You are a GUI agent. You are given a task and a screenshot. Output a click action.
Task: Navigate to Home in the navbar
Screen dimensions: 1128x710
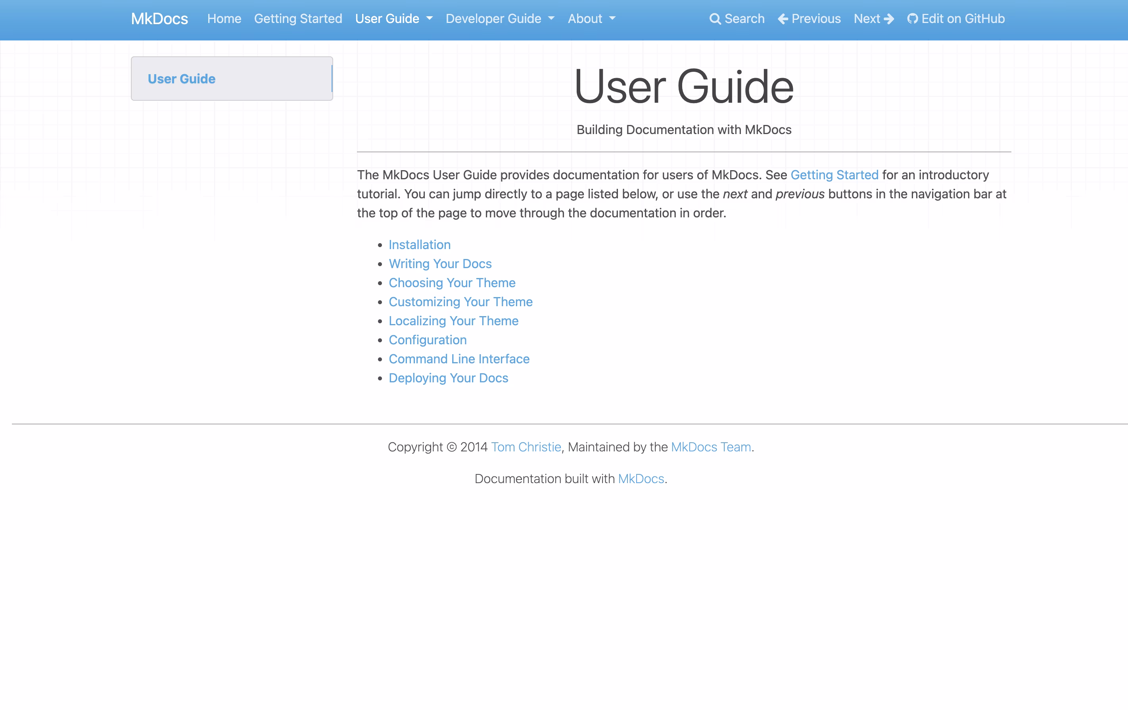[224, 19]
